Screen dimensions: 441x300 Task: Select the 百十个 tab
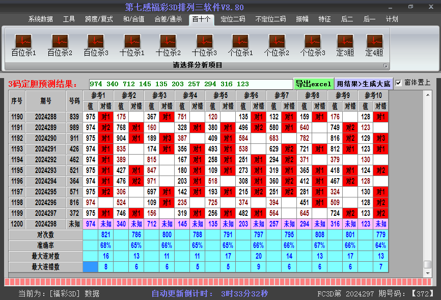(201, 19)
